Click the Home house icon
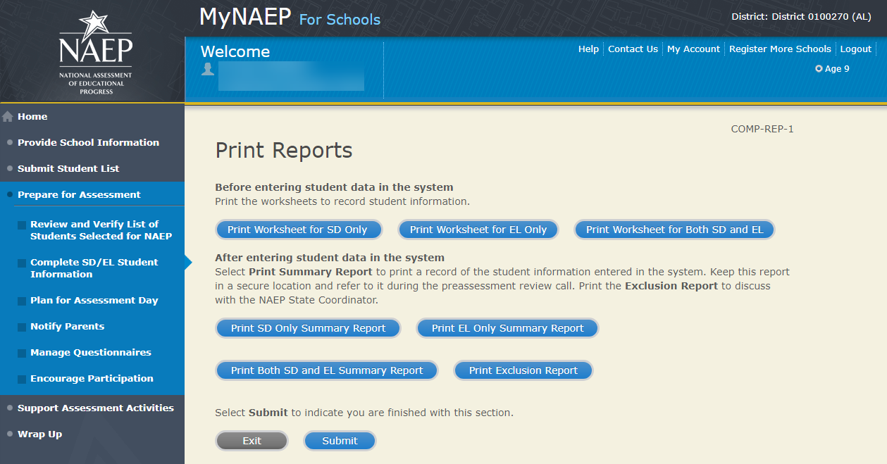 (x=8, y=117)
